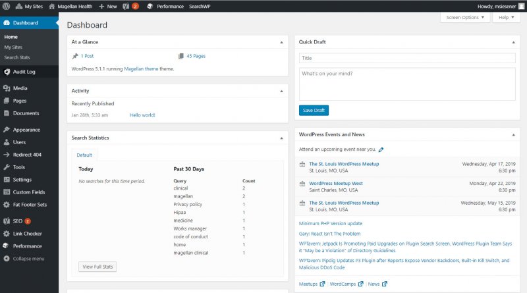527x293 pixels.
Task: Open SearchWP in admin bar
Action: [x=200, y=6]
